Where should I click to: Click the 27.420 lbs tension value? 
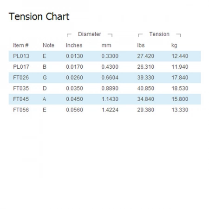click(x=146, y=56)
